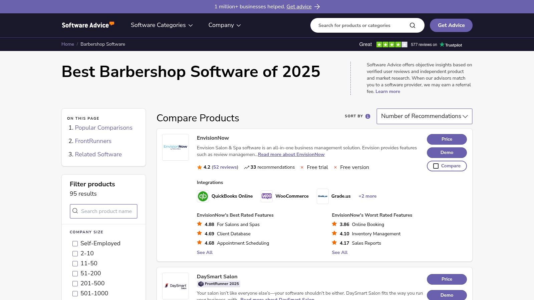Jump to Related Software section

pyautogui.click(x=98, y=154)
